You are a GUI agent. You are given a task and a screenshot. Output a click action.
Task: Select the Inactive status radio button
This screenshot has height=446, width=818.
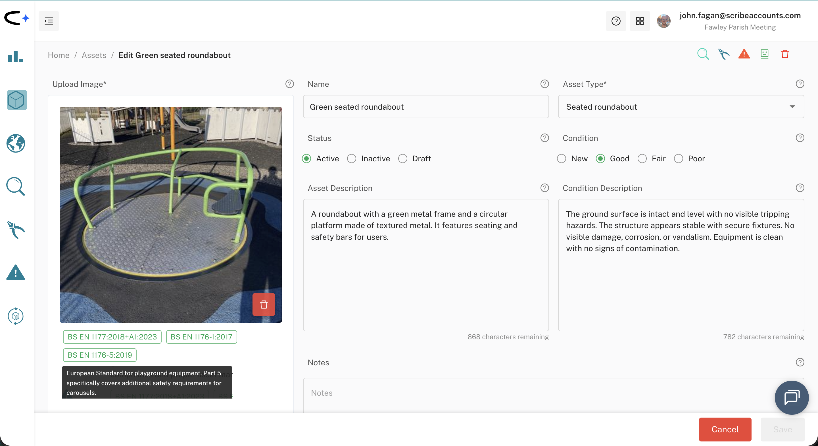352,159
